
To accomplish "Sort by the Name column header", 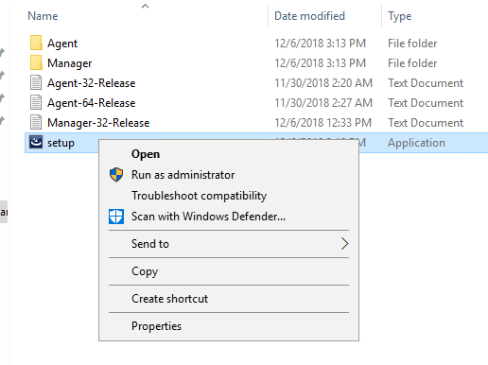I will coord(43,16).
